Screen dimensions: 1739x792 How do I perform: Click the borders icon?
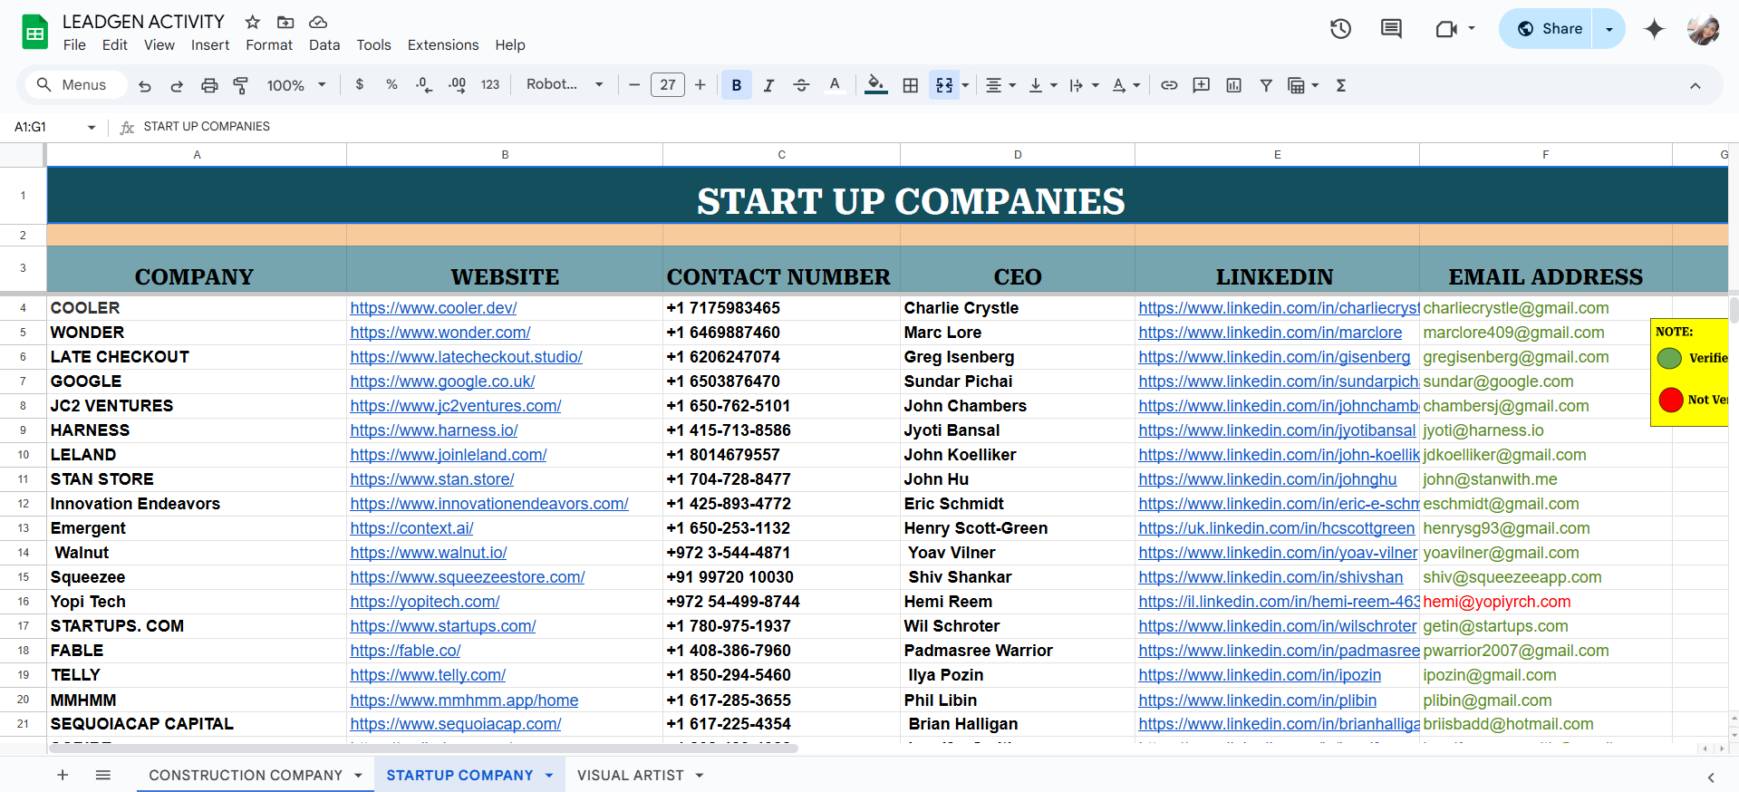(911, 85)
